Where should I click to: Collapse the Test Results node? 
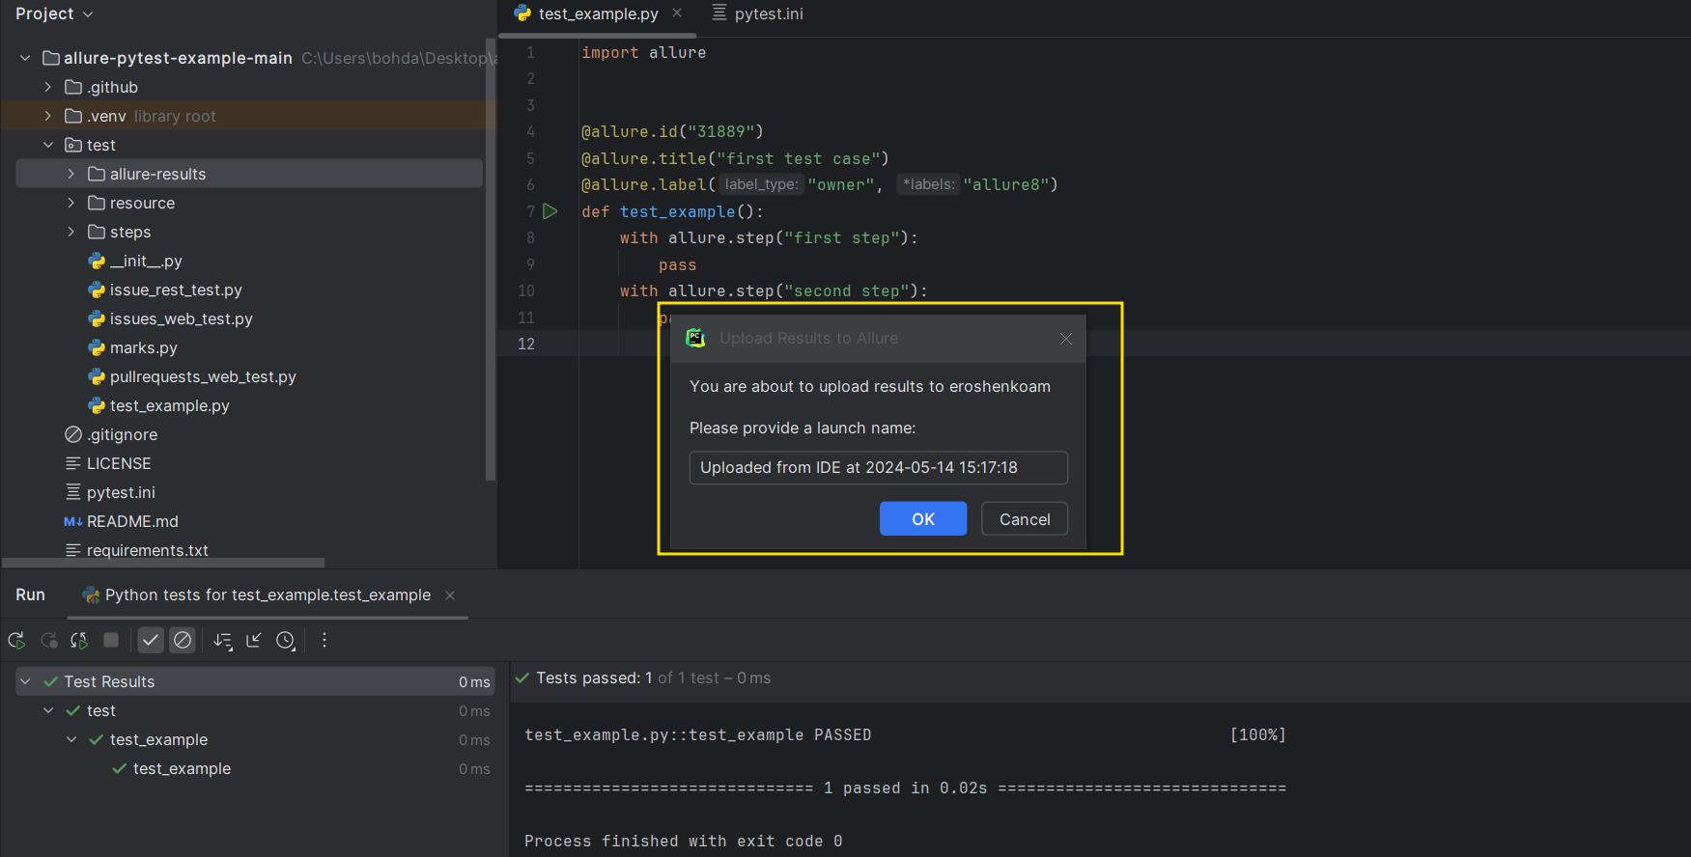pyautogui.click(x=25, y=681)
